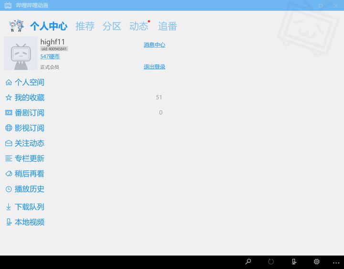Open the more options ellipsis menu

tap(336, 263)
